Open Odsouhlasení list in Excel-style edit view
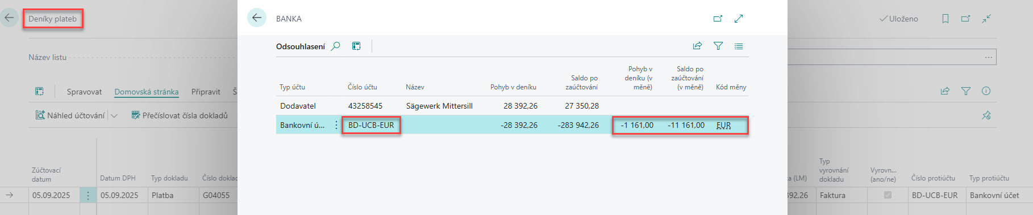Screen dimensions: 1033x215 [356, 46]
